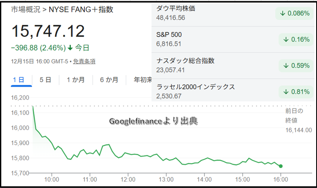The width and height of the screenshot is (317, 188).
Task: Select the 1日 chart range tab
Action: click(21, 79)
